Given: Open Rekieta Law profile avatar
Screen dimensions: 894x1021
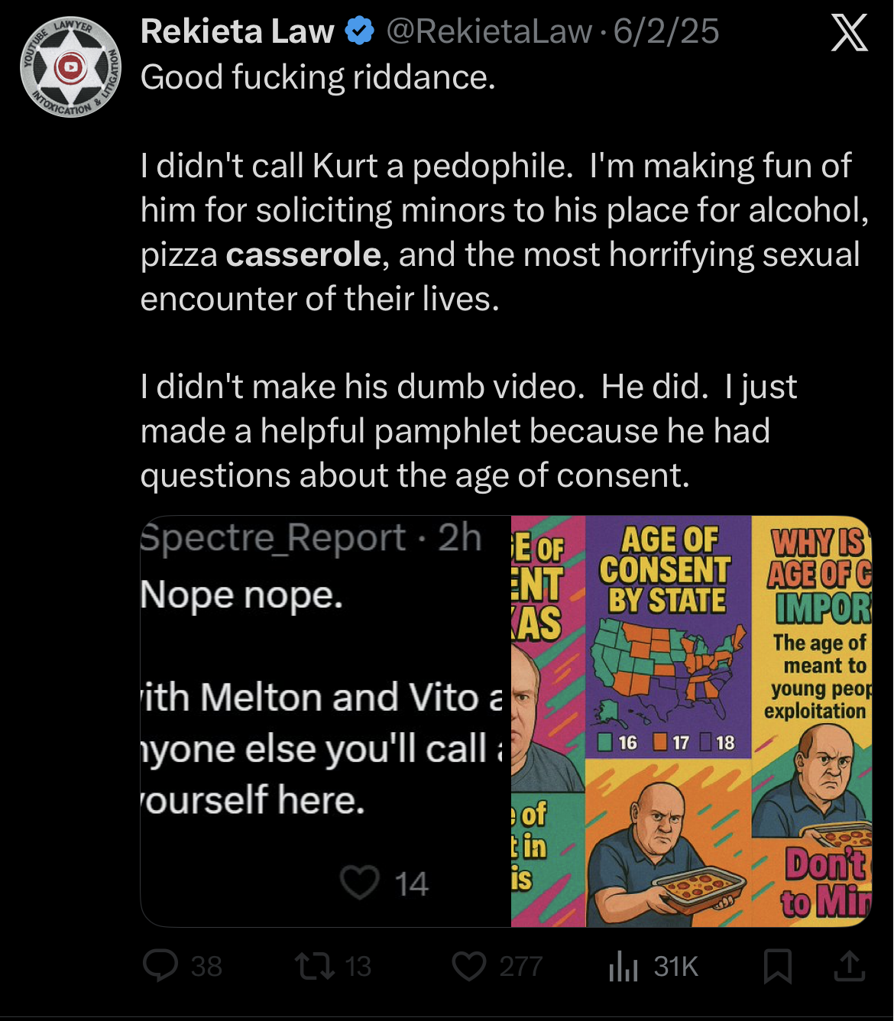Looking at the screenshot, I should pos(70,67).
